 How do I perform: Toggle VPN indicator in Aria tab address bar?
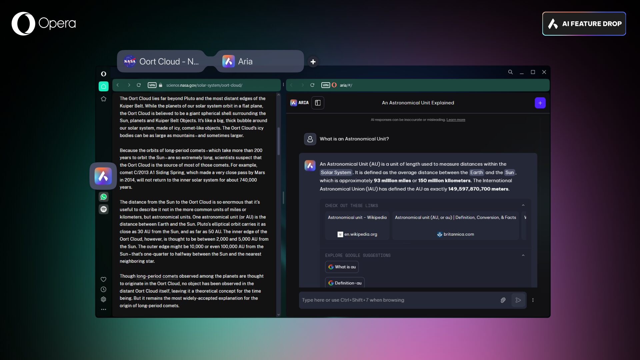(x=325, y=85)
